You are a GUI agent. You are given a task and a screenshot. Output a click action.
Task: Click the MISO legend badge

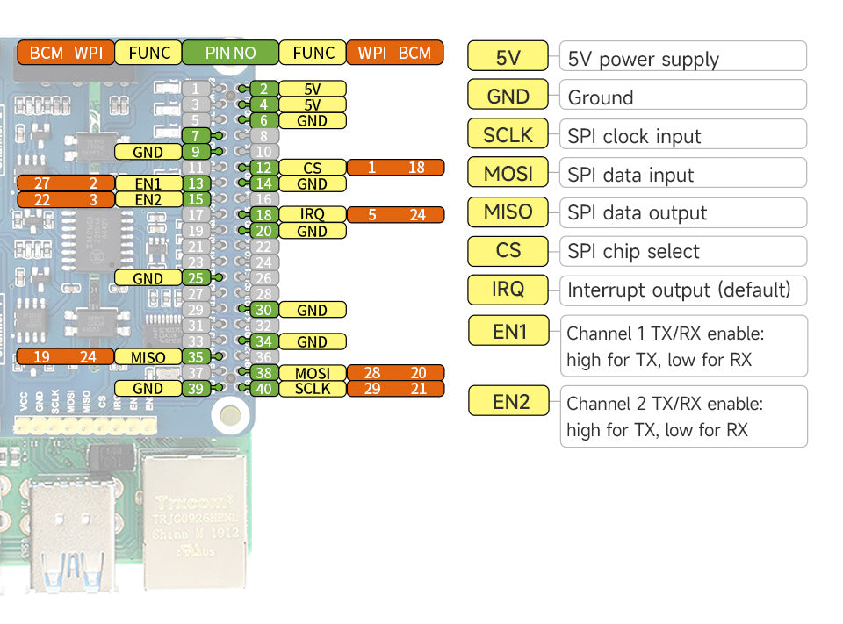[x=508, y=212]
